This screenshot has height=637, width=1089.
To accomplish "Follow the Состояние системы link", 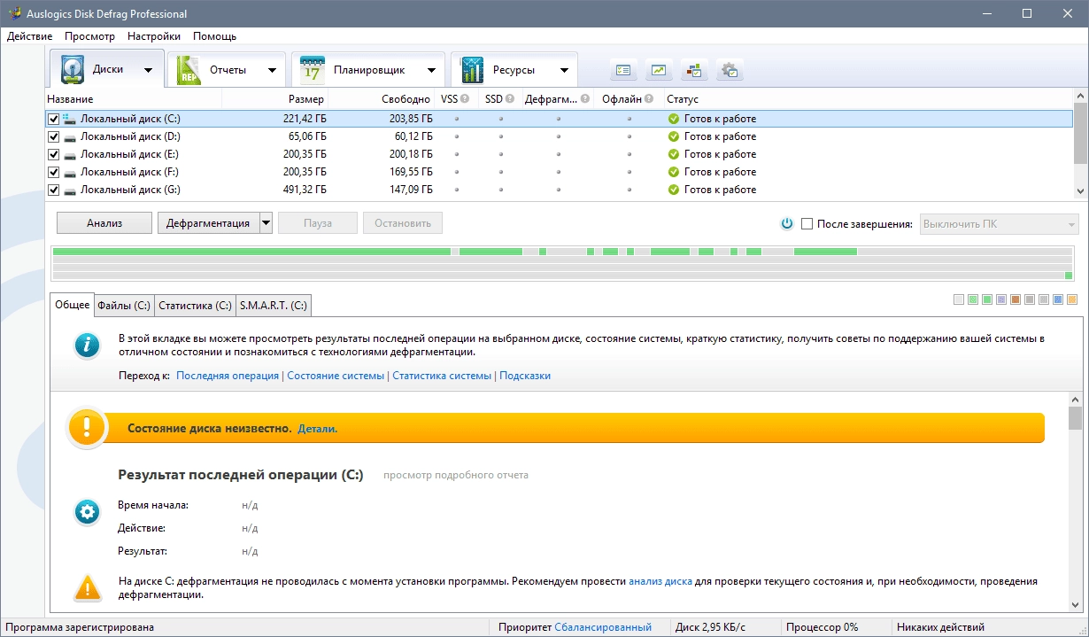I will click(336, 376).
